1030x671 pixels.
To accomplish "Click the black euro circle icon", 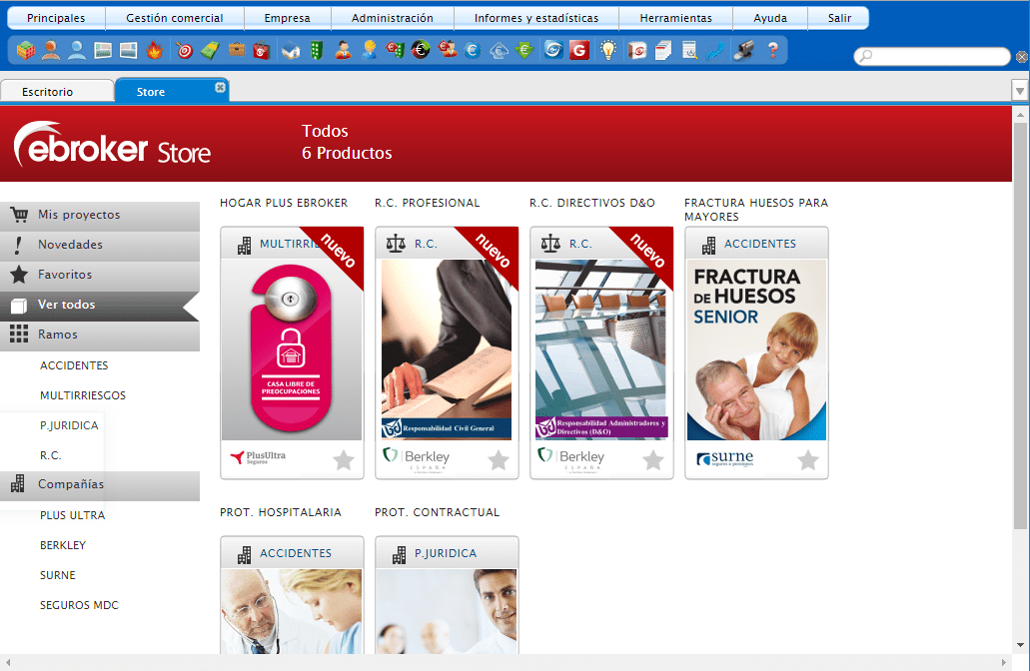I will (x=421, y=51).
